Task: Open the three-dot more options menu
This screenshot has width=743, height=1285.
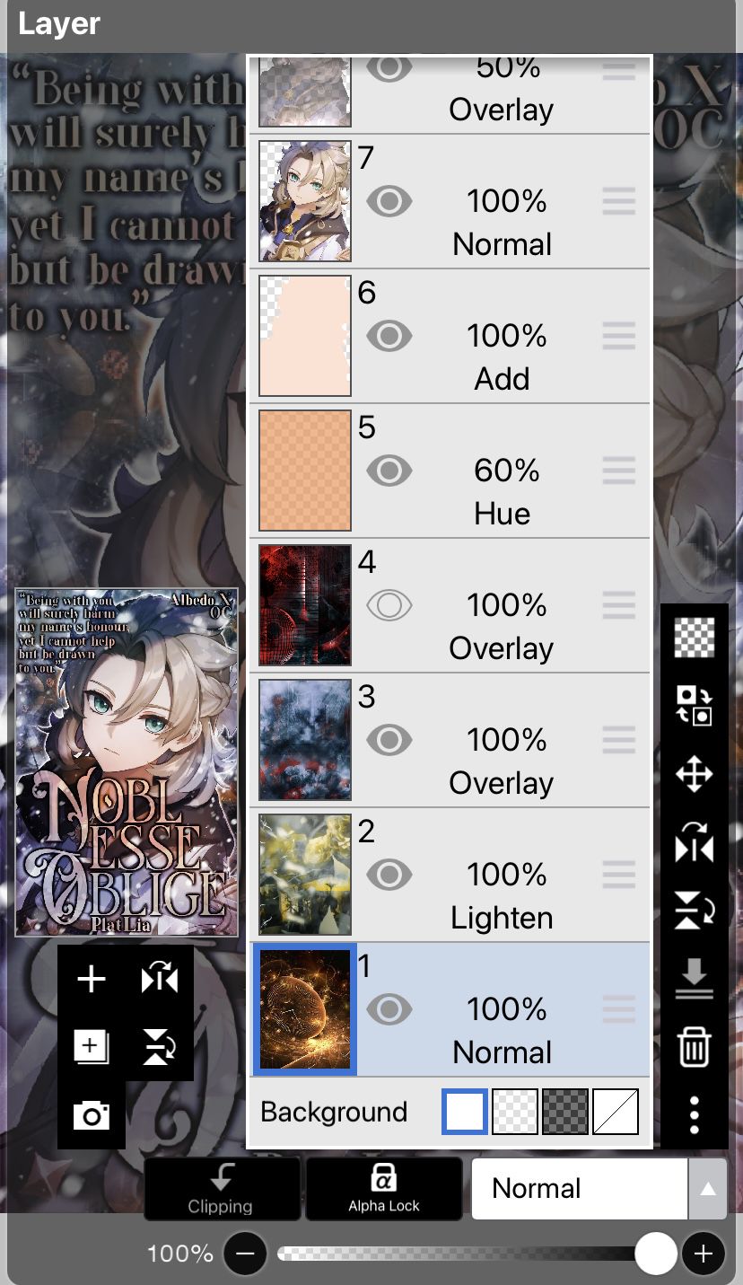Action: coord(695,1114)
